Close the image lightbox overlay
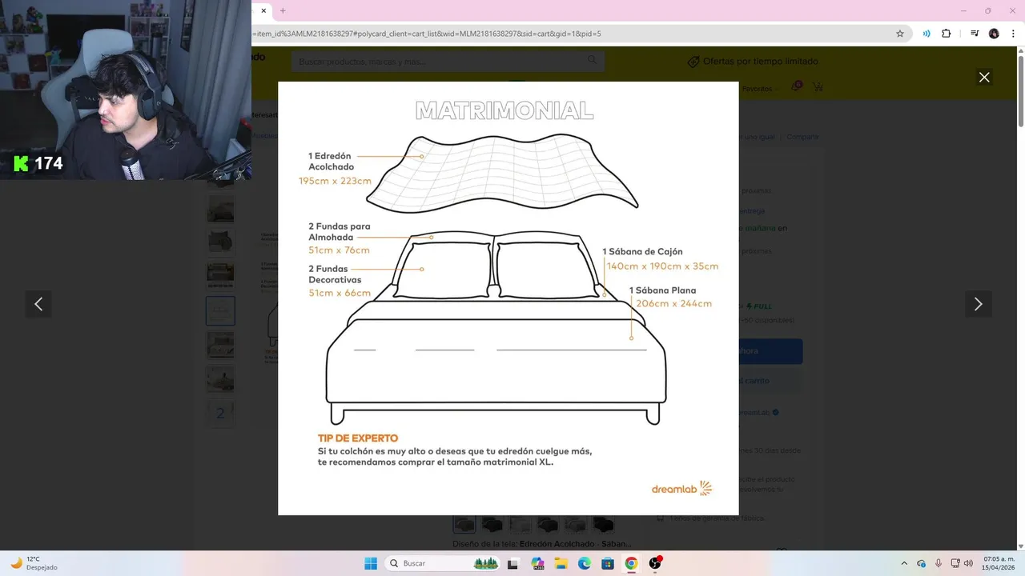 coord(984,78)
